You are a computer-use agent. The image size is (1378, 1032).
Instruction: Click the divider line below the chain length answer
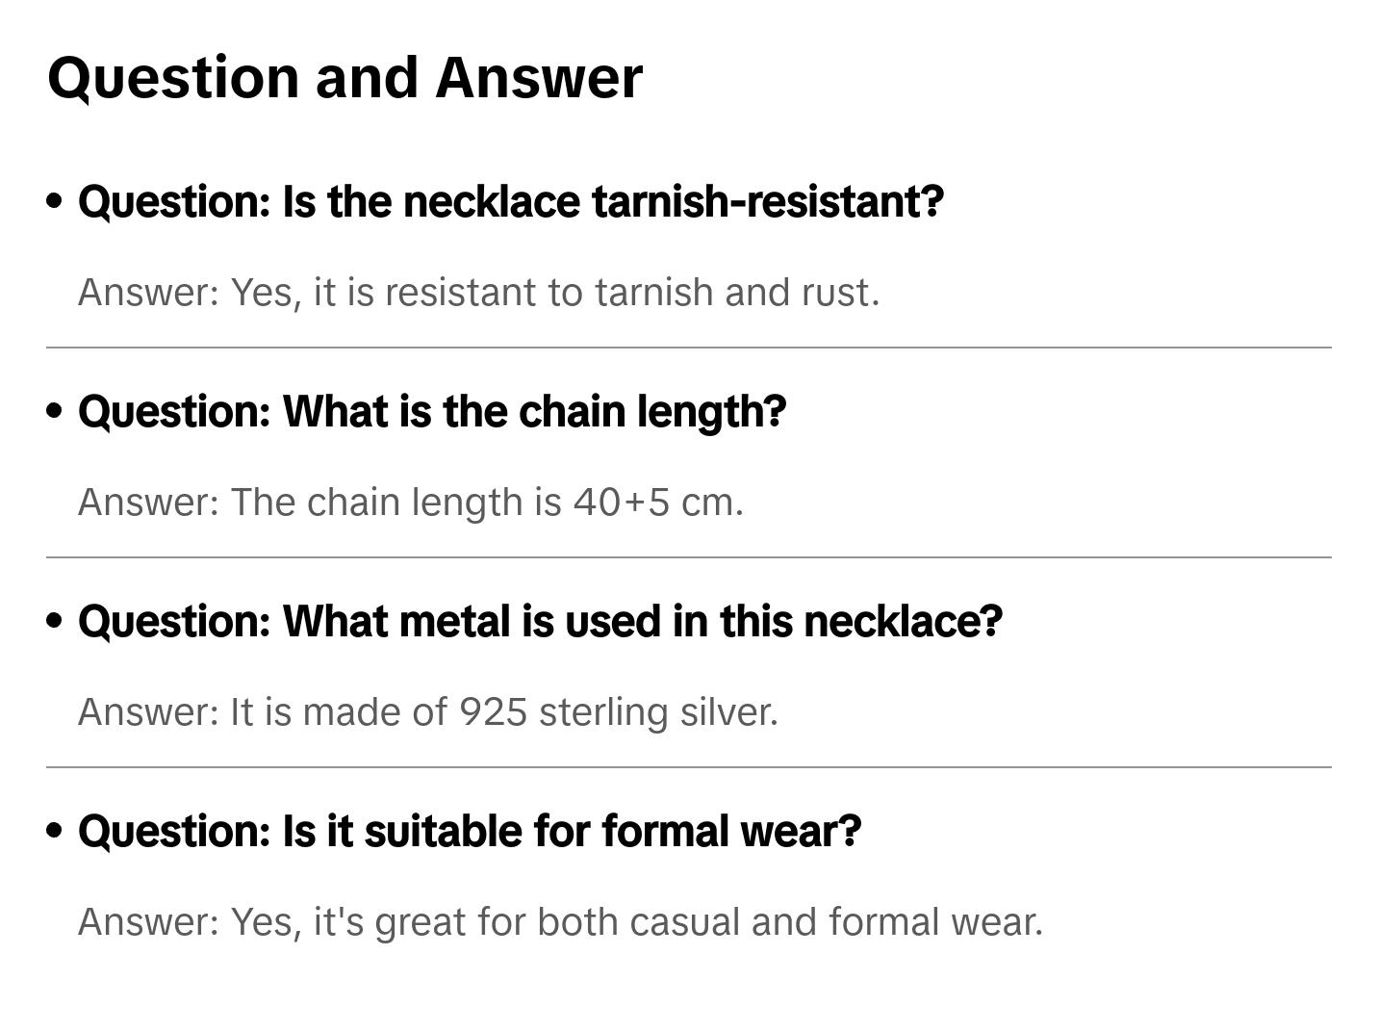click(688, 557)
